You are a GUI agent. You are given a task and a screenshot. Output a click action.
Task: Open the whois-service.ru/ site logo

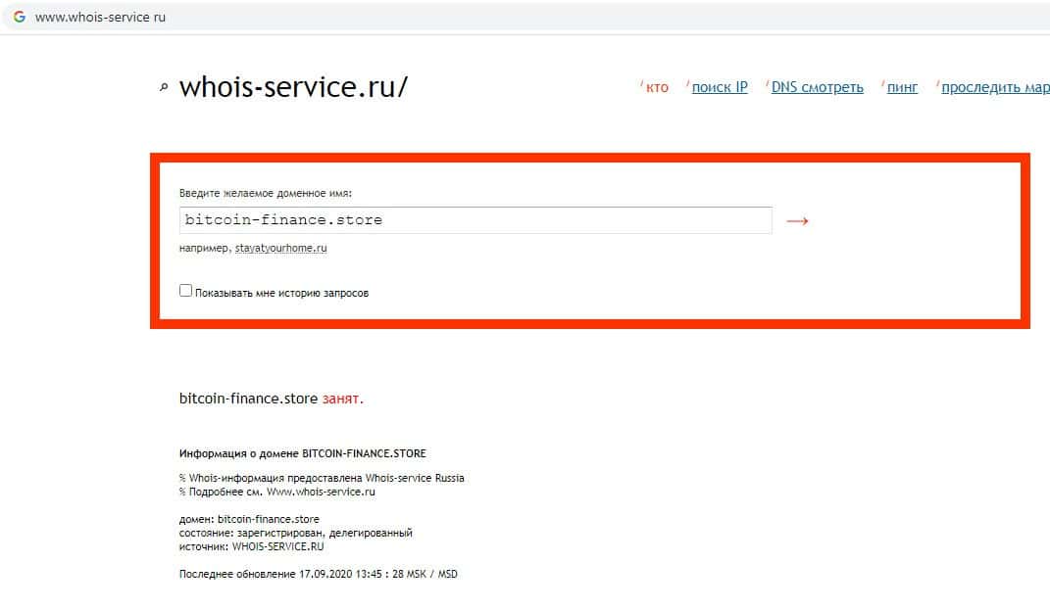tap(293, 87)
